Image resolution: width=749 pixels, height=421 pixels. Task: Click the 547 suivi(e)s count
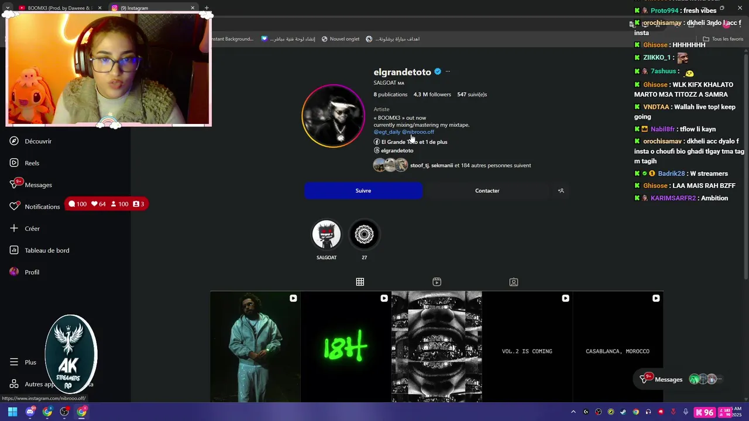472,94
